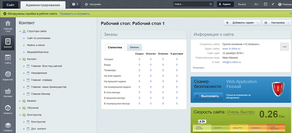
Task: Click the Выйти logout link
Action: [242, 4]
